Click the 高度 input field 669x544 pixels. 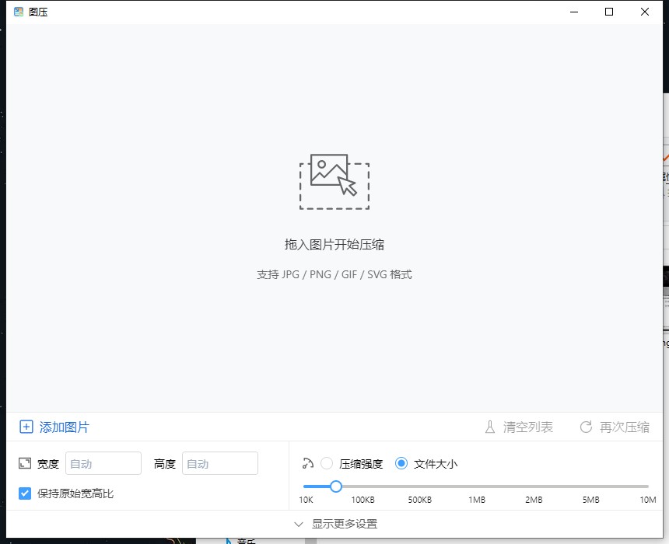(x=220, y=463)
